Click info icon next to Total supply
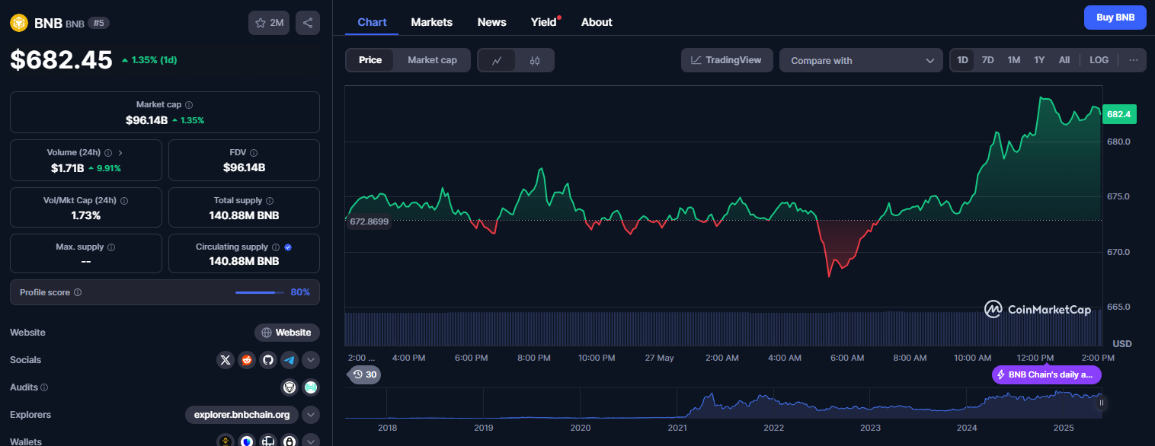Viewport: 1155px width, 446px height. (270, 200)
